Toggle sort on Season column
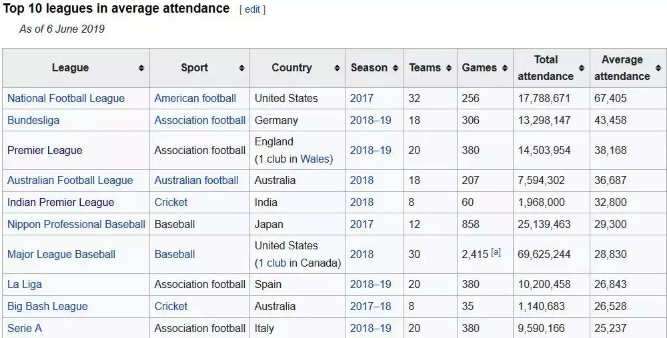Viewport: 667px width, 338px height. 396,68
